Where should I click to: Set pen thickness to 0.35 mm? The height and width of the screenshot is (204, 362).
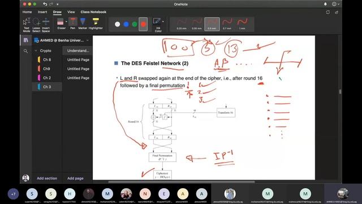click(x=197, y=24)
